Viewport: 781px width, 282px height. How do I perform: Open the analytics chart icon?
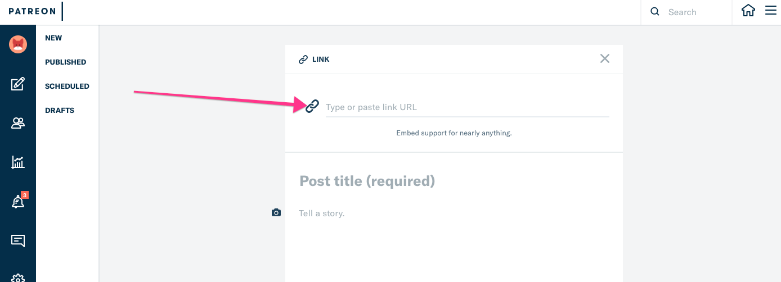tap(18, 162)
